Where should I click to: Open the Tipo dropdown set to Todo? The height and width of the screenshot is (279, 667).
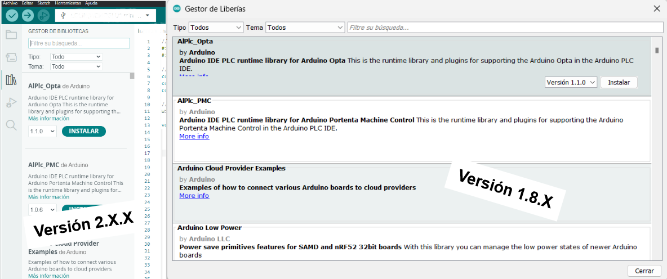(x=76, y=56)
